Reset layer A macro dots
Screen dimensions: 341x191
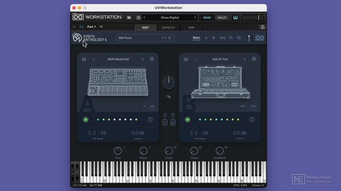[150, 119]
